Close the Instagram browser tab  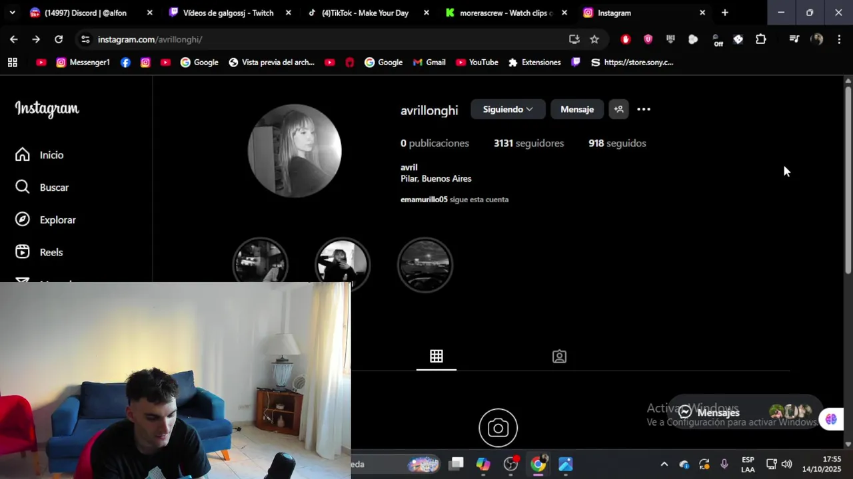click(702, 13)
